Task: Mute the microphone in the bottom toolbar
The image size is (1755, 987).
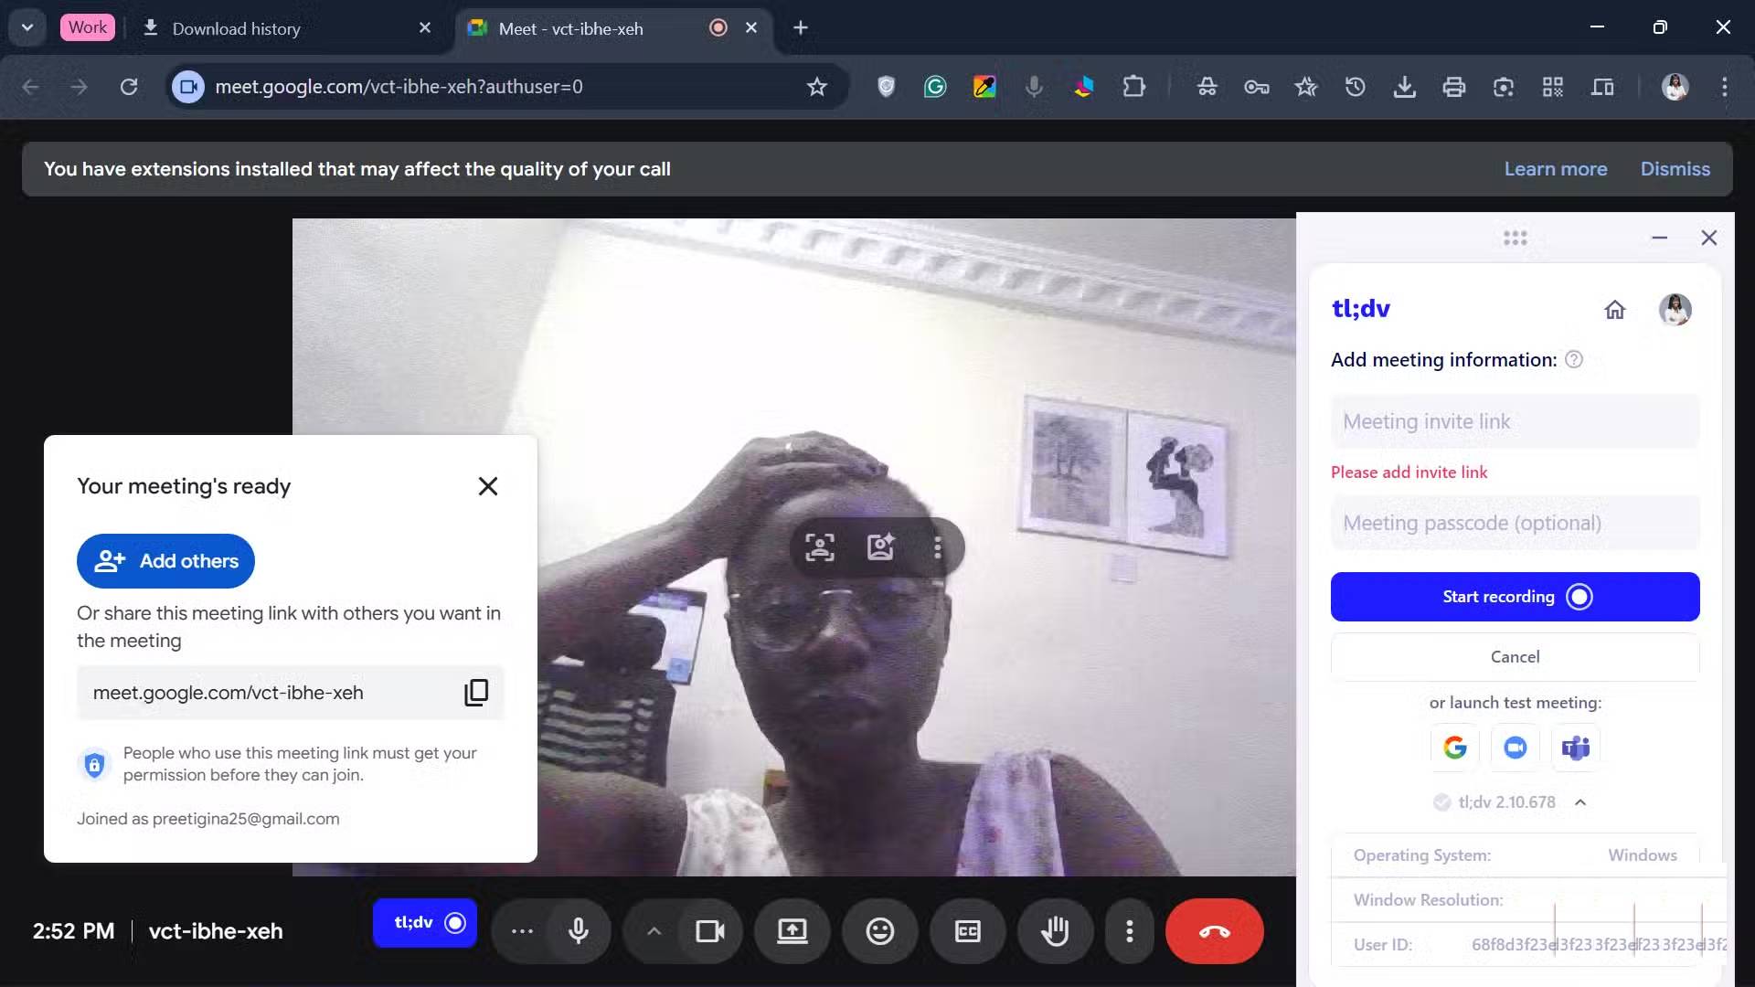Action: tap(578, 931)
